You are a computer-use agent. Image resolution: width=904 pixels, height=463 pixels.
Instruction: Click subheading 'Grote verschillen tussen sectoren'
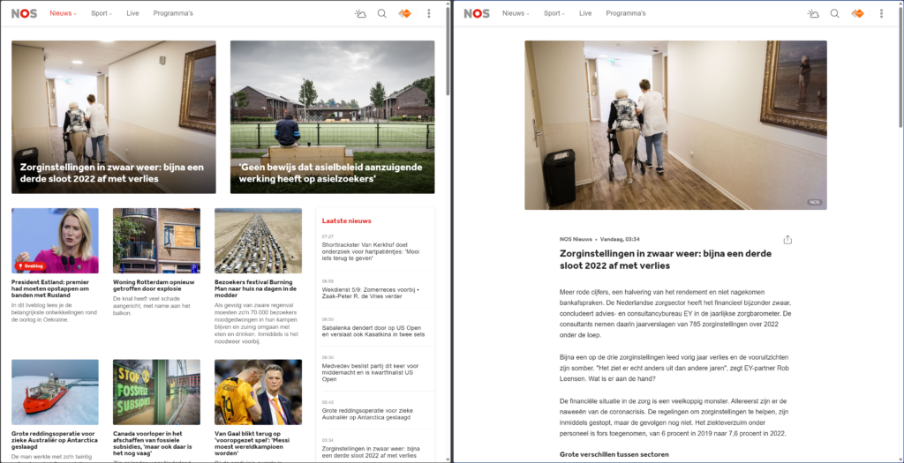point(614,454)
